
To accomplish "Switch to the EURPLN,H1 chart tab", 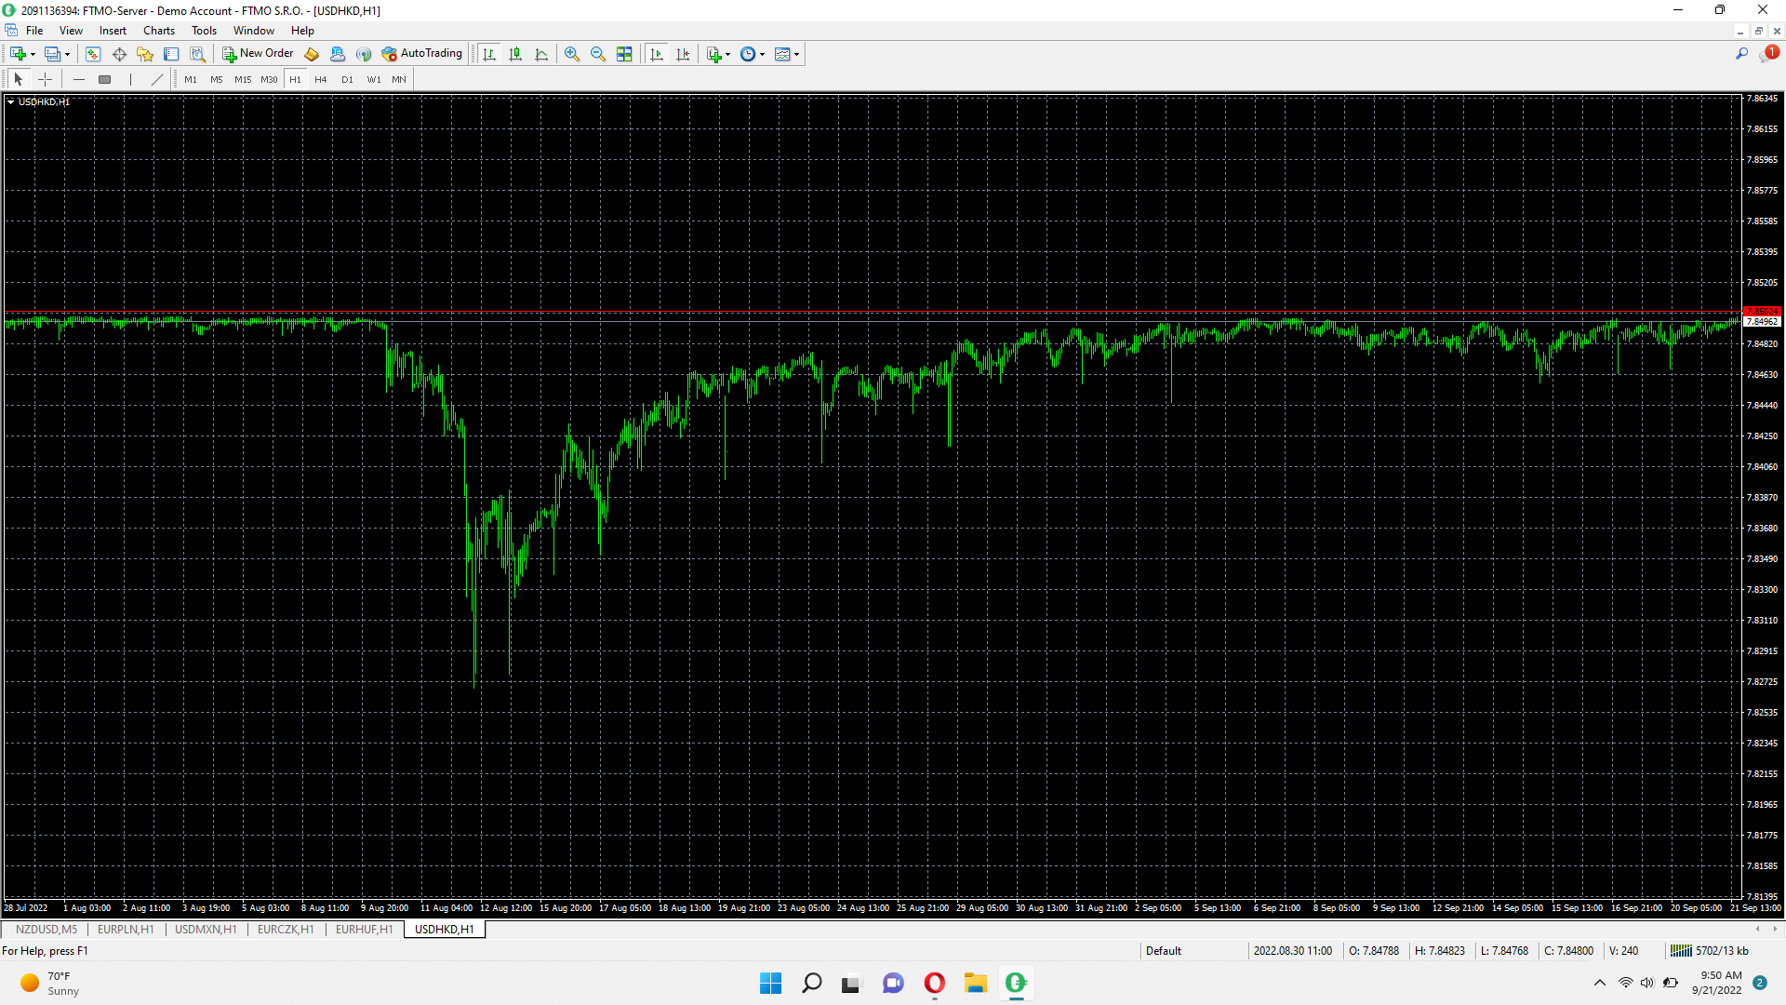I will 126,929.
